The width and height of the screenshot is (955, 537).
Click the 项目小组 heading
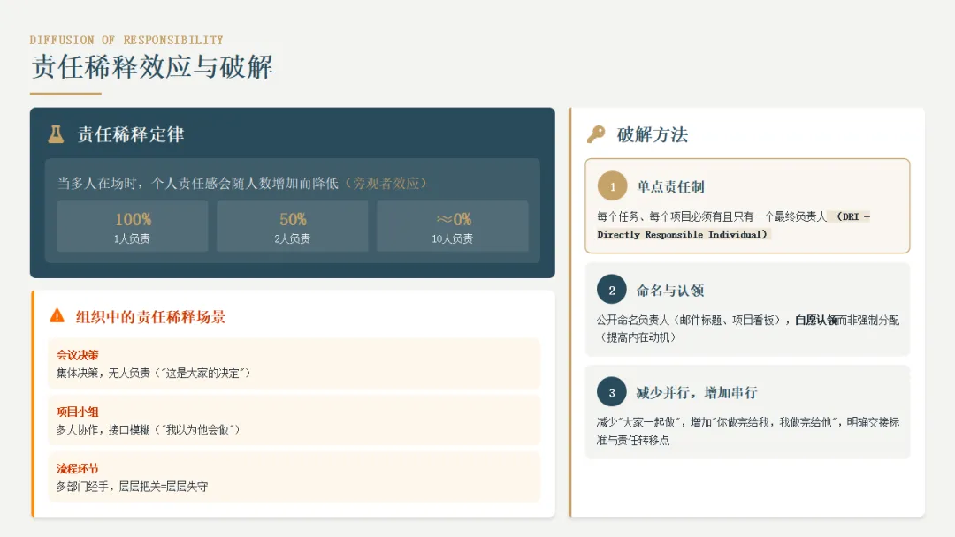(77, 412)
